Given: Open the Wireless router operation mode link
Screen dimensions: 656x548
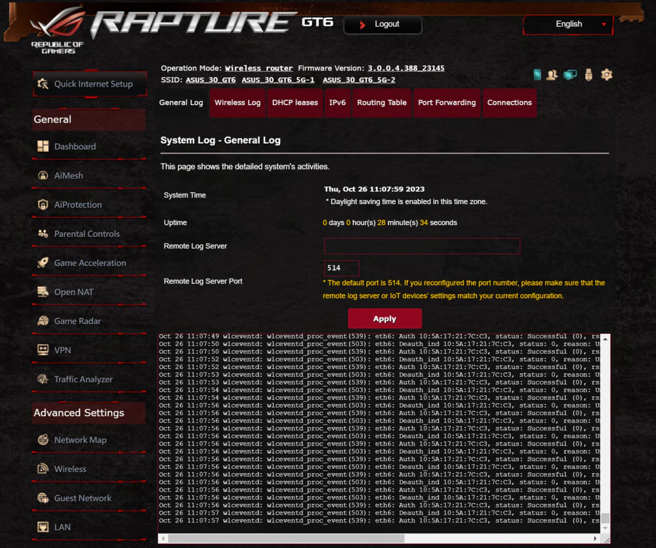Looking at the screenshot, I should click(x=258, y=68).
